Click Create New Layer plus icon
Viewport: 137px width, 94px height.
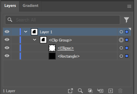pos(111,91)
